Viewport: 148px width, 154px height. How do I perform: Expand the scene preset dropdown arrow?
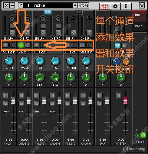tap(75, 5)
